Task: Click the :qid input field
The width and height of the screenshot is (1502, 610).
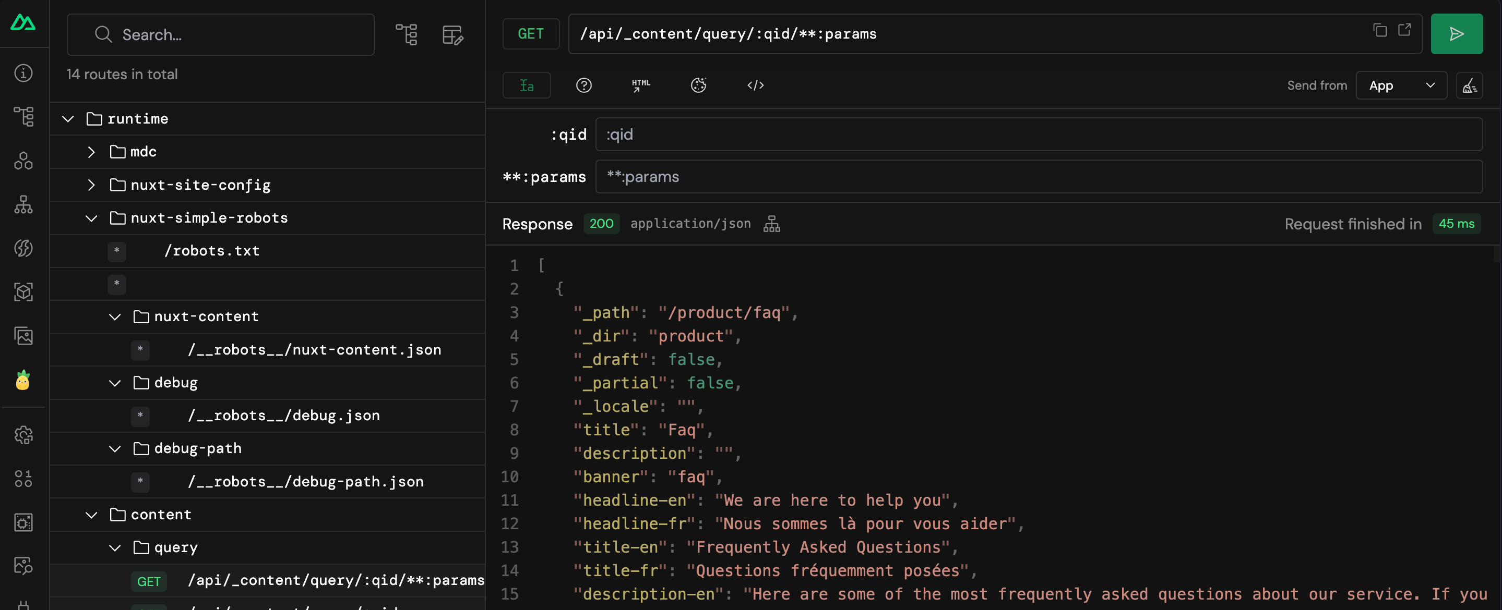Action: [x=1039, y=135]
